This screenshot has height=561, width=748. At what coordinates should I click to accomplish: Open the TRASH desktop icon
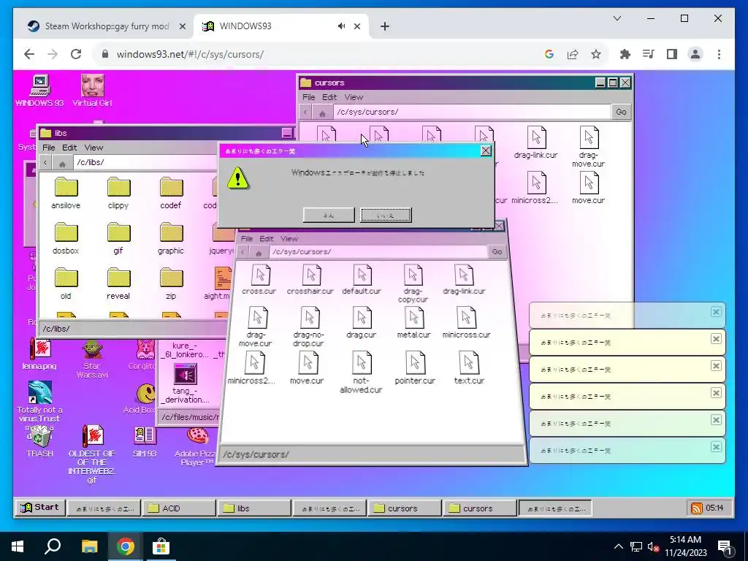39,441
